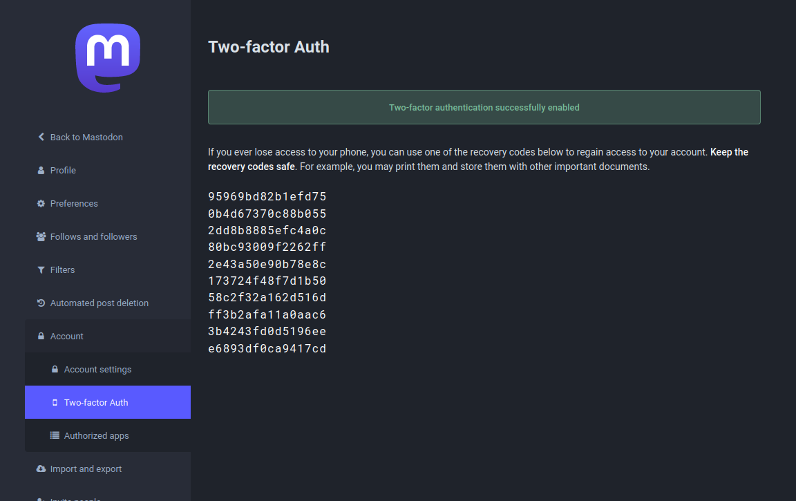Select the recovery code starting with 95969b
This screenshot has height=501, width=796.
267,196
